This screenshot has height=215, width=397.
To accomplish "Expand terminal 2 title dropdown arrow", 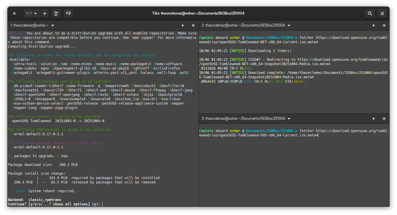I will pos(289,26).
